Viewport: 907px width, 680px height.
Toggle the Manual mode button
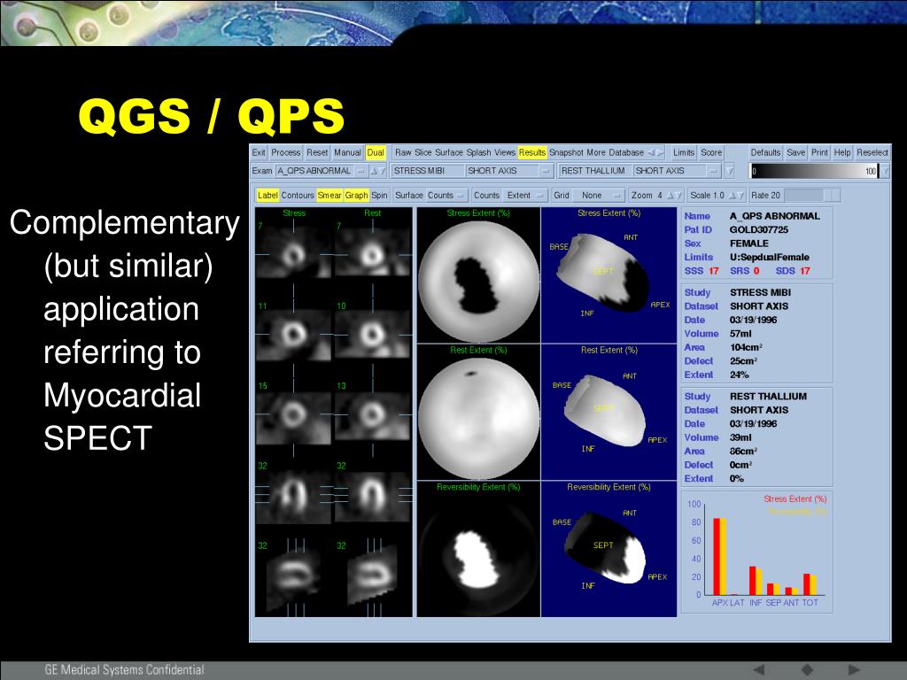point(347,152)
